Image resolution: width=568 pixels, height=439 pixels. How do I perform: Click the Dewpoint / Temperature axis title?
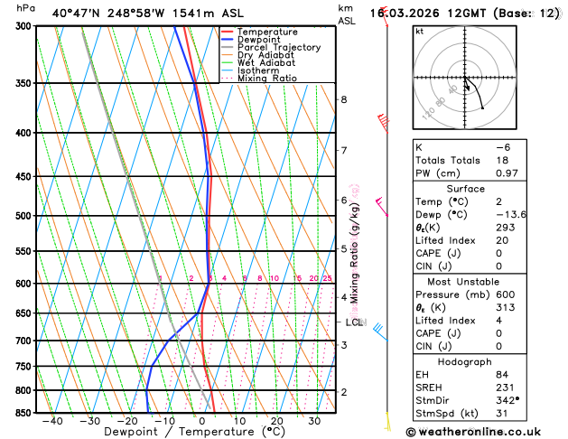tap(194, 432)
